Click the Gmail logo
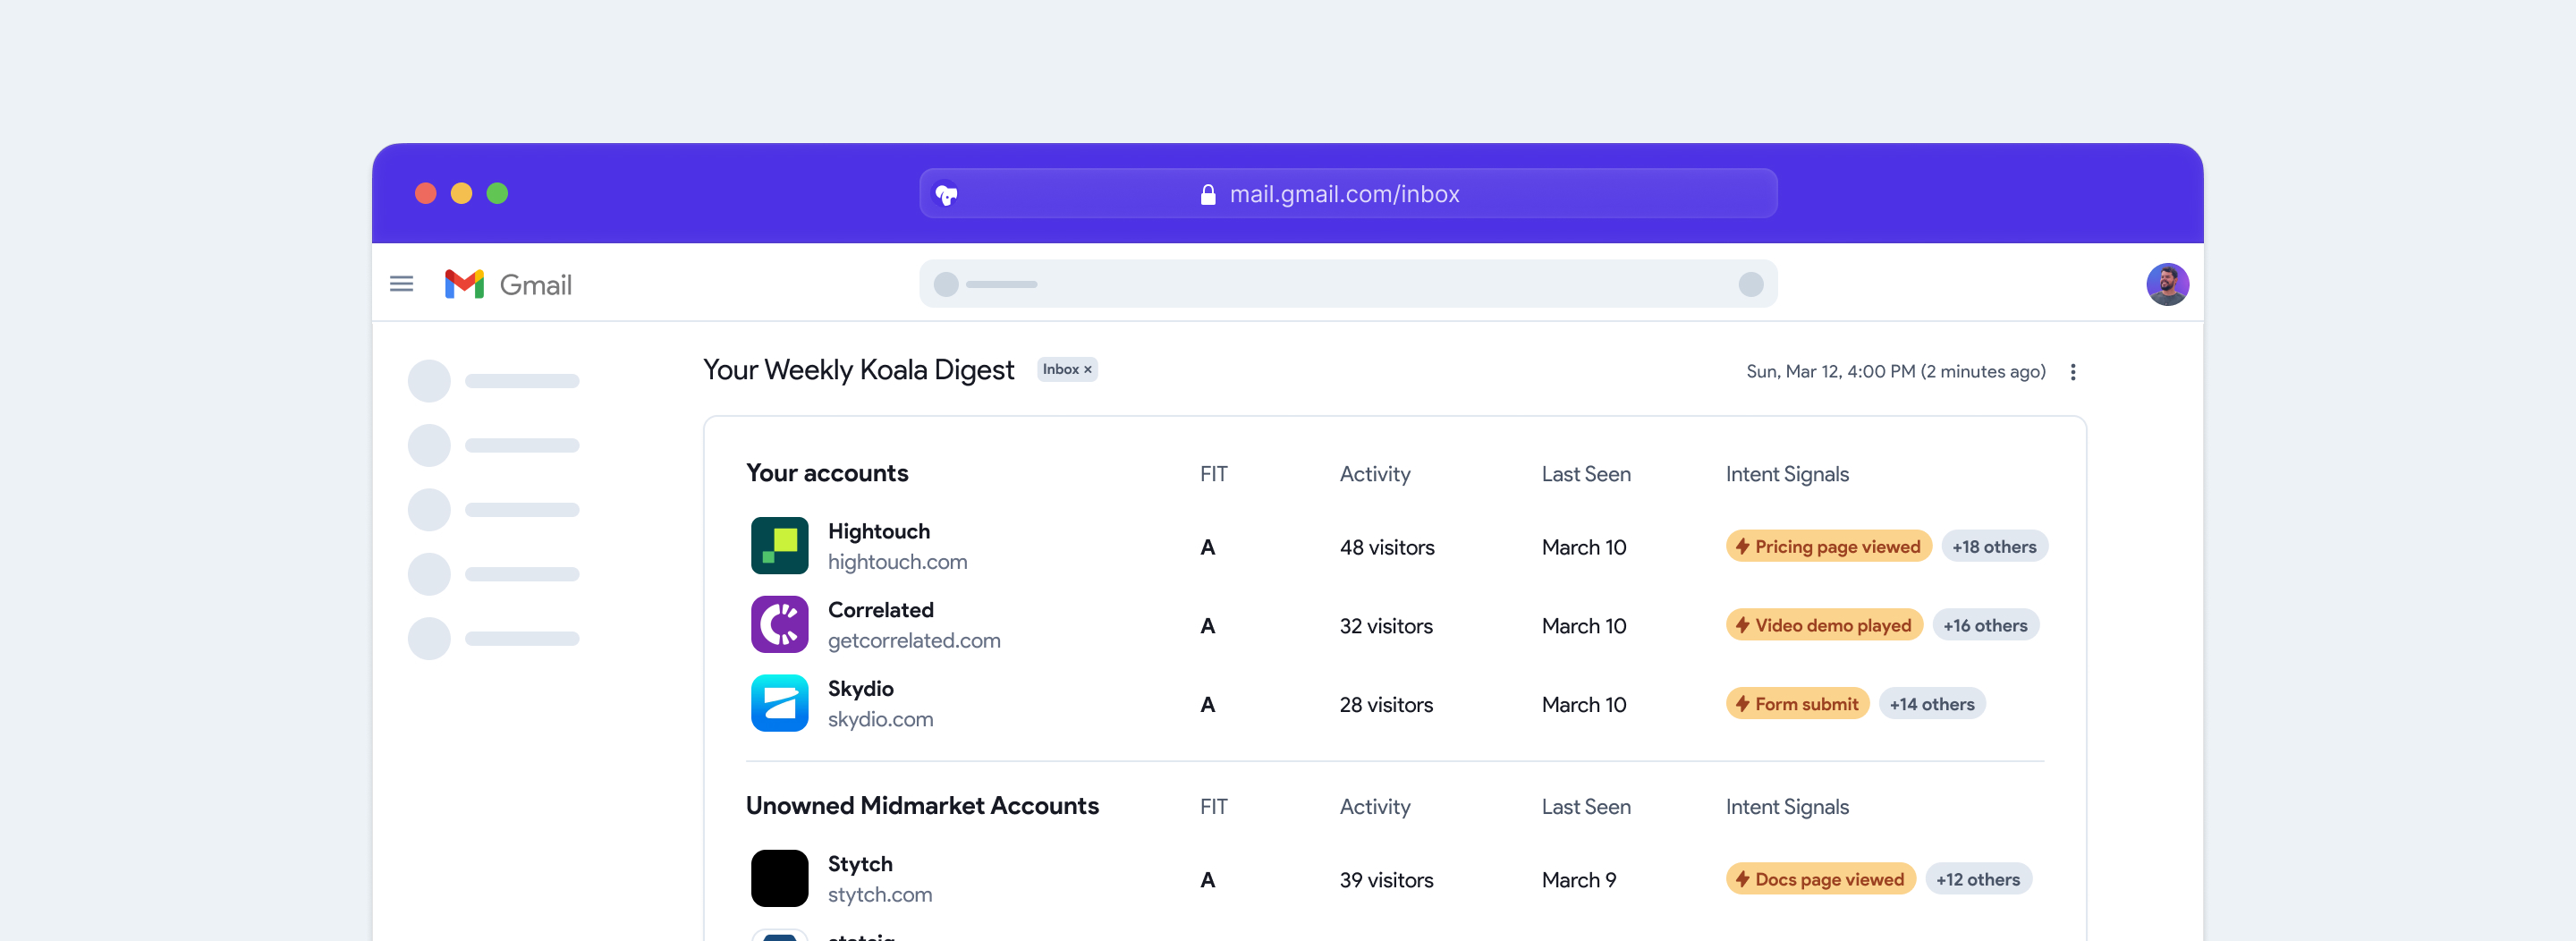Screen dimensions: 2576x941 pyautogui.click(x=508, y=285)
